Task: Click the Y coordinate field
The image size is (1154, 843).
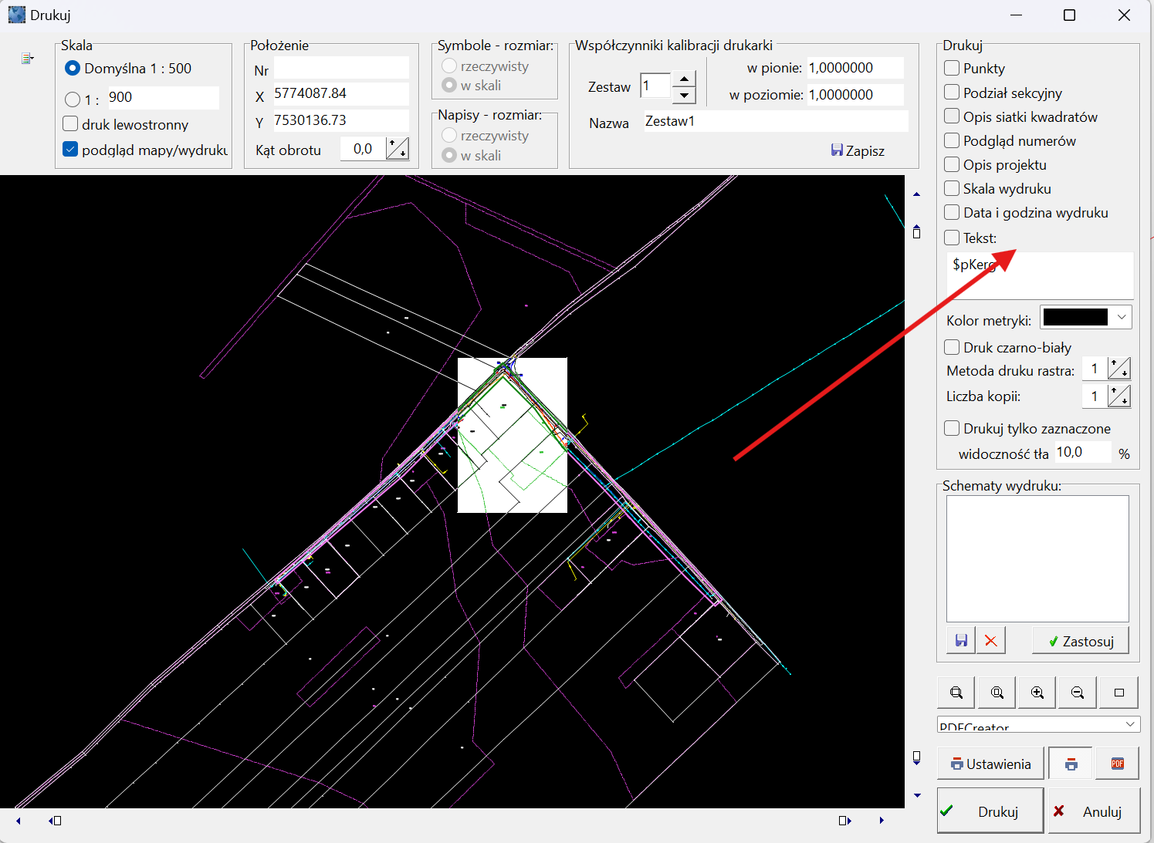Action: [x=341, y=120]
